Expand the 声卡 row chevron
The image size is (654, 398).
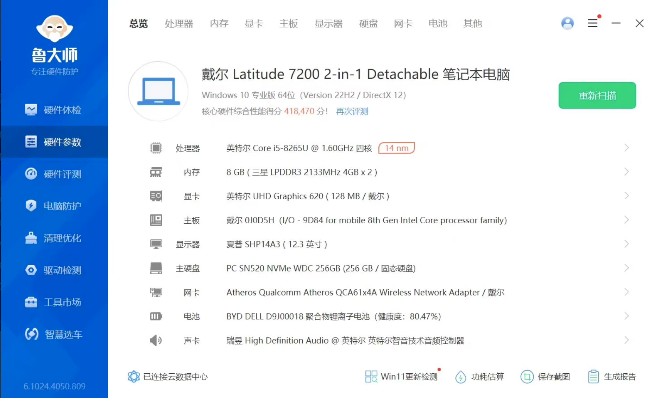[x=627, y=340]
